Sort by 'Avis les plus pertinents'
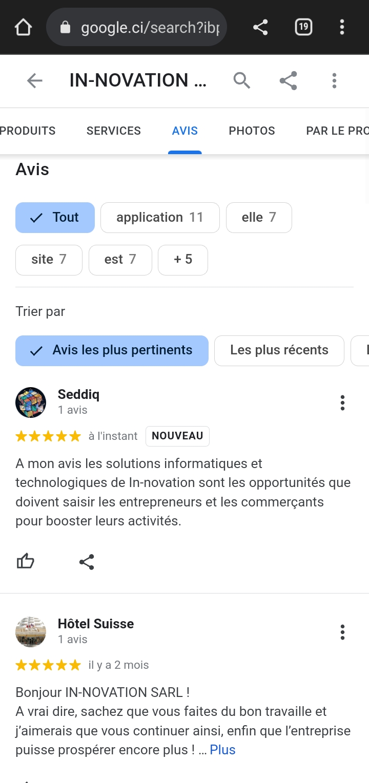This screenshot has width=369, height=783. [112, 351]
